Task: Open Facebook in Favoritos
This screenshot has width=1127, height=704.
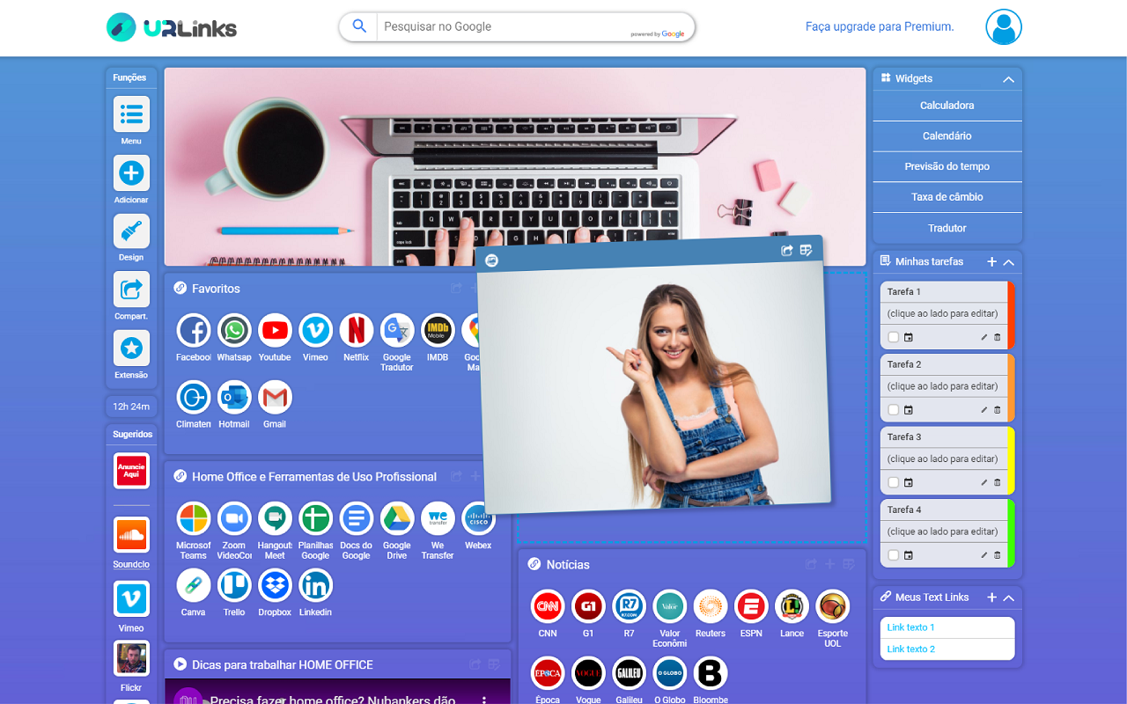Action: pos(194,331)
